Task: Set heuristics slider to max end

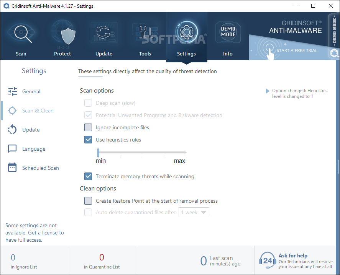Action: coord(186,153)
